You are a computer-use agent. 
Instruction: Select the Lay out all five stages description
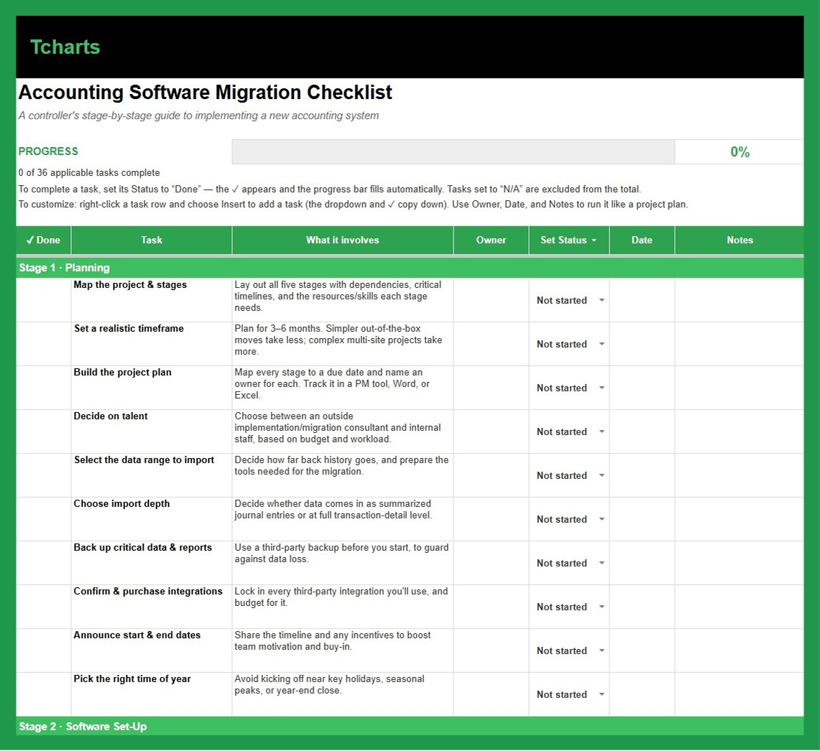343,300
